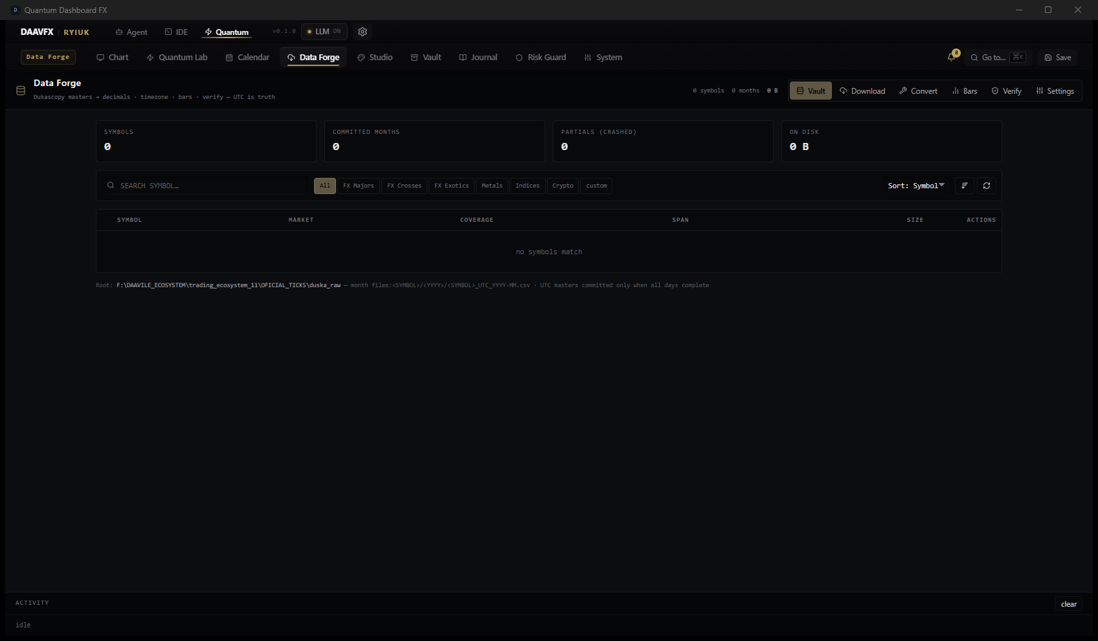Open the Verify view
Image resolution: width=1098 pixels, height=641 pixels.
tap(1007, 91)
